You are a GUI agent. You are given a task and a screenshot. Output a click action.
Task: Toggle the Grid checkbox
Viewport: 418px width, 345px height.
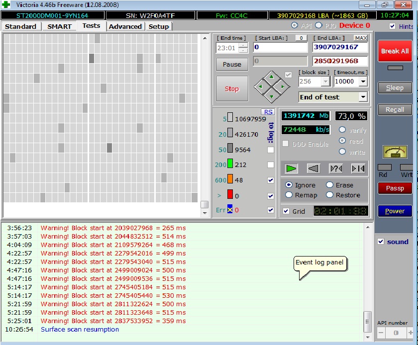pyautogui.click(x=286, y=211)
